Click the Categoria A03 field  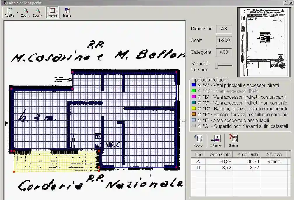click(x=224, y=52)
